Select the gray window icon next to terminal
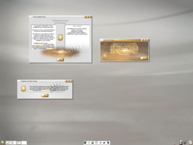The height and width of the screenshot is (145, 193). pyautogui.click(x=89, y=142)
